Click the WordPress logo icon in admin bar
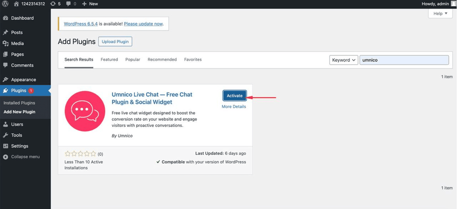 click(x=5, y=3)
